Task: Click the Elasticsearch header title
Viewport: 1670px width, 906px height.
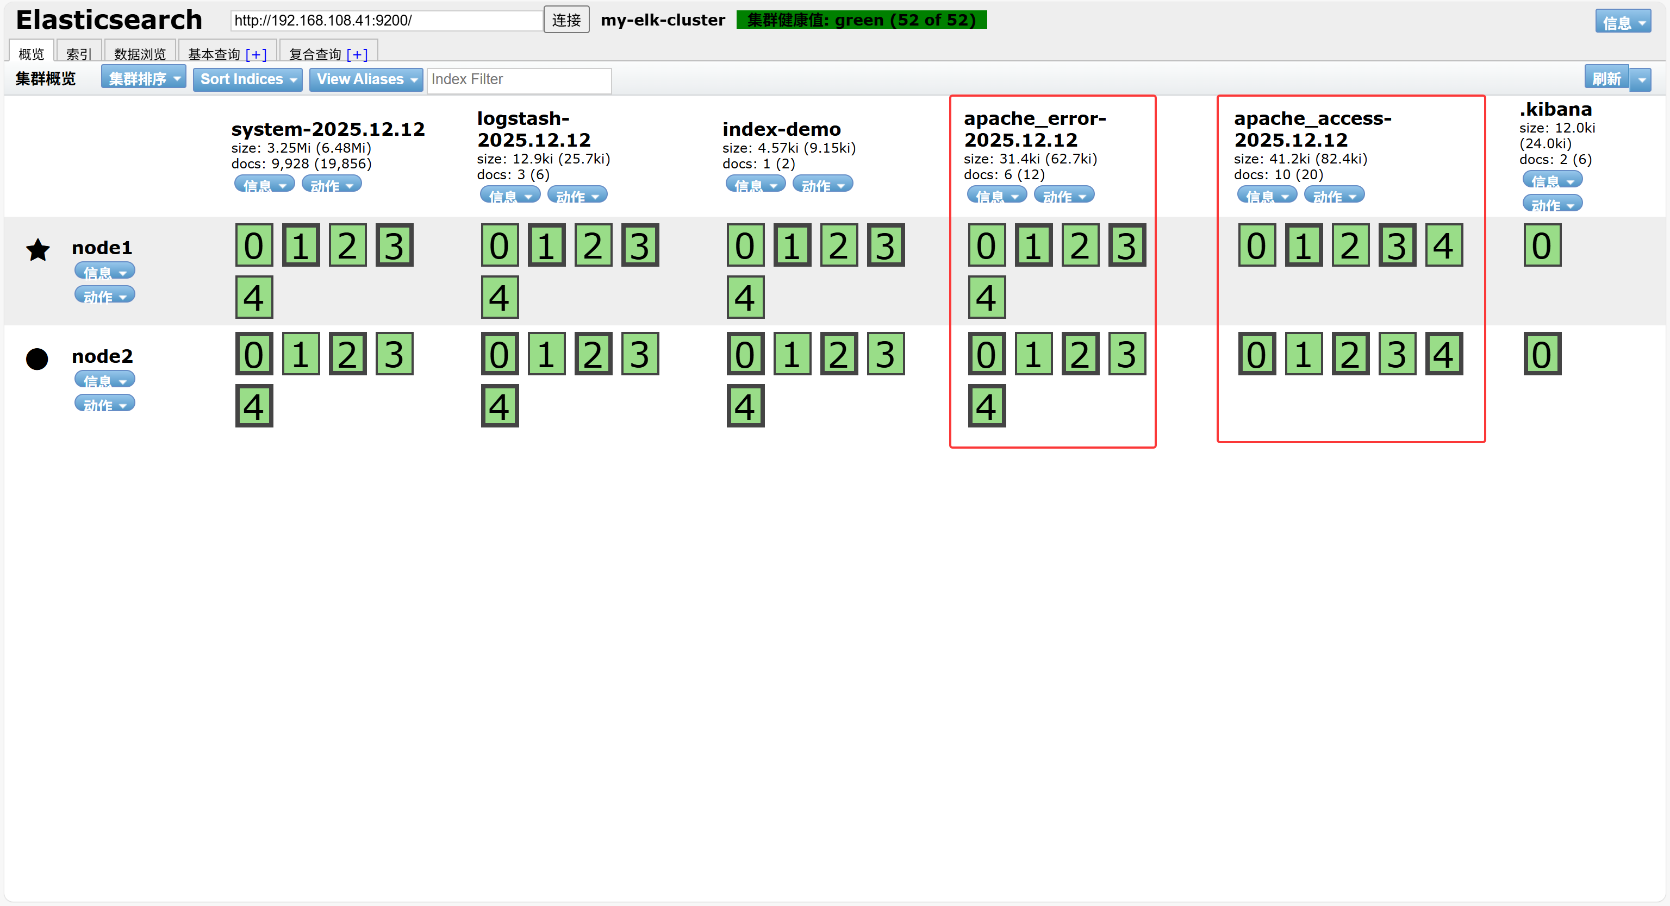Action: click(x=109, y=20)
